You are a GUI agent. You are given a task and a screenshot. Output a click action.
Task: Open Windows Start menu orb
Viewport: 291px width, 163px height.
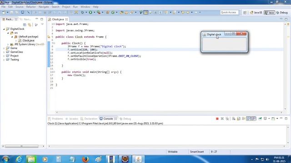[5, 159]
